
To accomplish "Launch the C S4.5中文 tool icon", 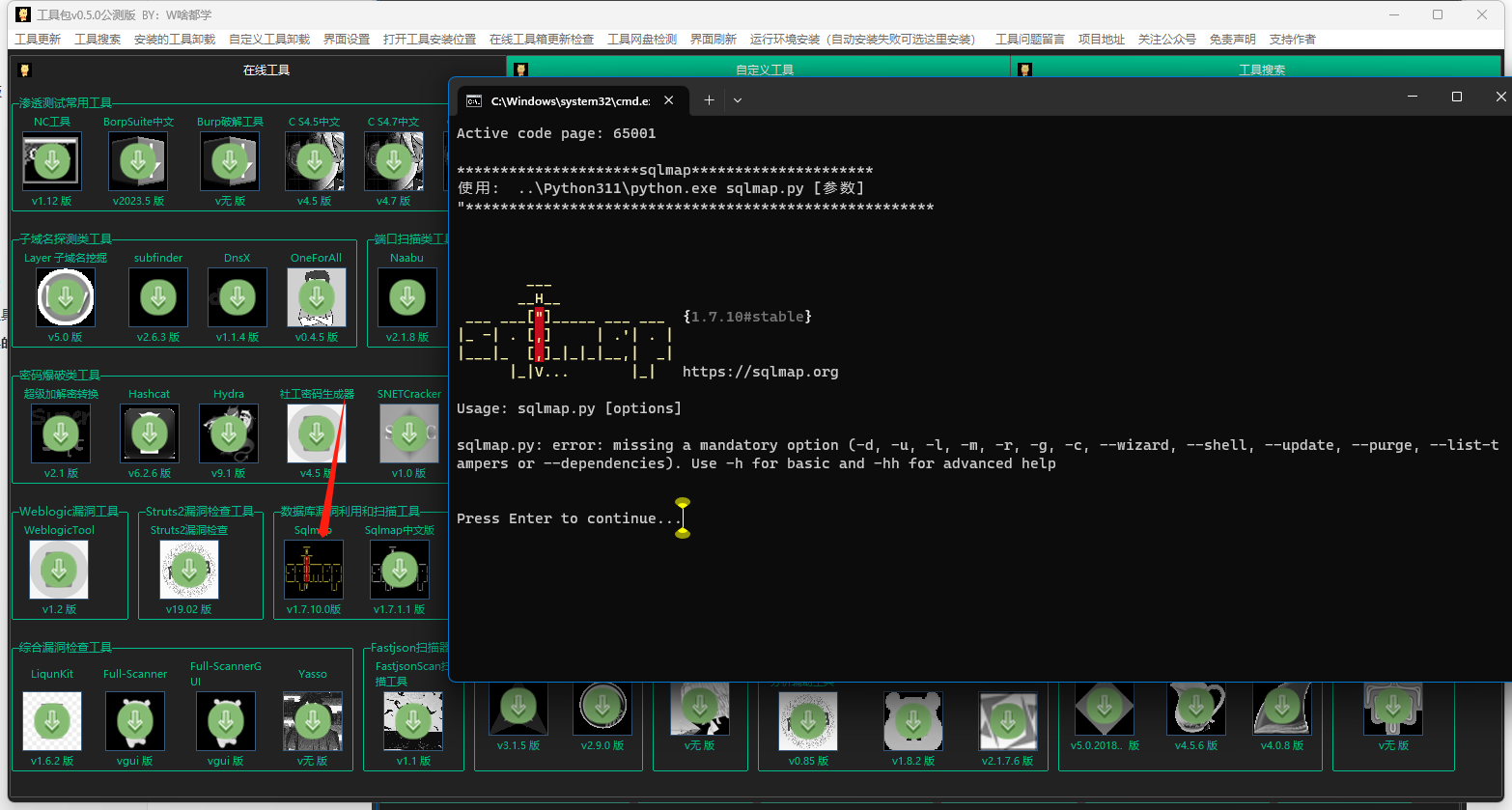I will 315,161.
